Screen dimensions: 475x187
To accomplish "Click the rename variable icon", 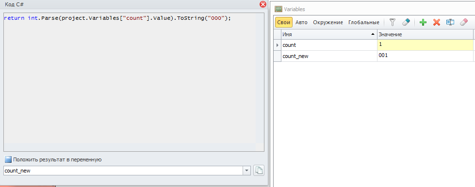I will point(450,22).
